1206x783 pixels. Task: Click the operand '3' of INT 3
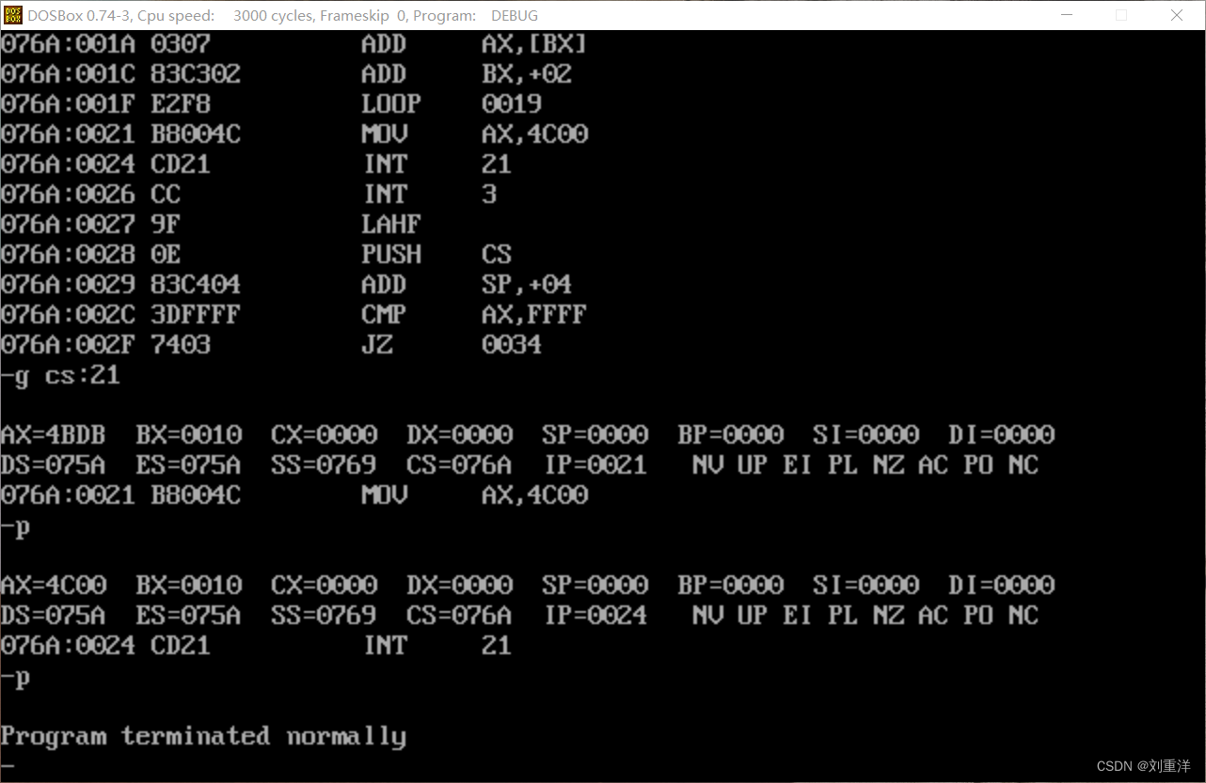point(489,194)
